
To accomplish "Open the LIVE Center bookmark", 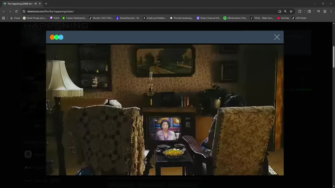I will [x=299, y=18].
